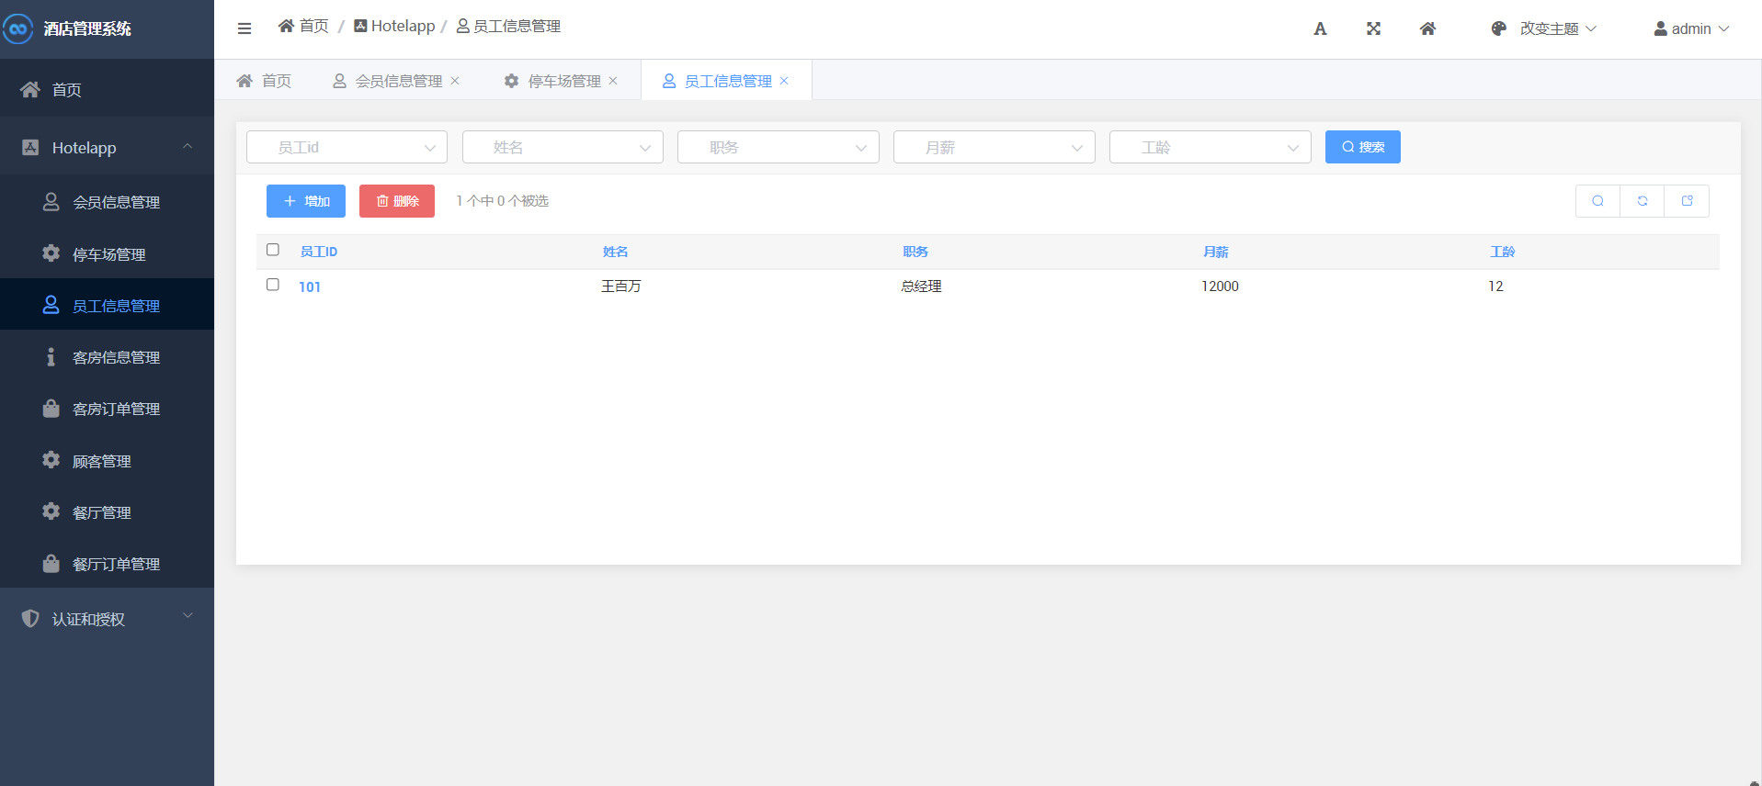Viewport: 1762px width, 786px height.
Task: Sort by the 职务 column header
Action: click(915, 252)
